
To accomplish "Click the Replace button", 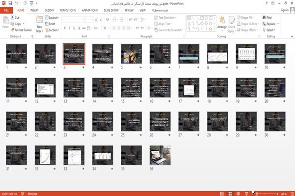I will 271,24.
